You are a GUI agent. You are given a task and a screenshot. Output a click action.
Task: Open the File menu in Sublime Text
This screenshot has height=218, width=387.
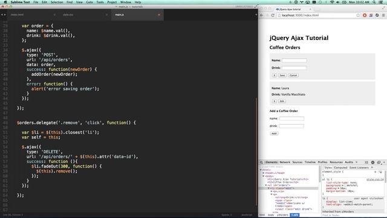tap(36, 2)
